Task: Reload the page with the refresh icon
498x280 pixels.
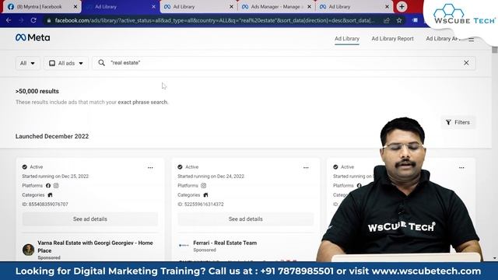Action: pos(33,20)
